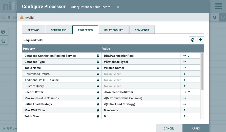Click help icon next to Fetch Size
Image resolution: width=226 pixels, height=132 pixels.
click(x=98, y=116)
